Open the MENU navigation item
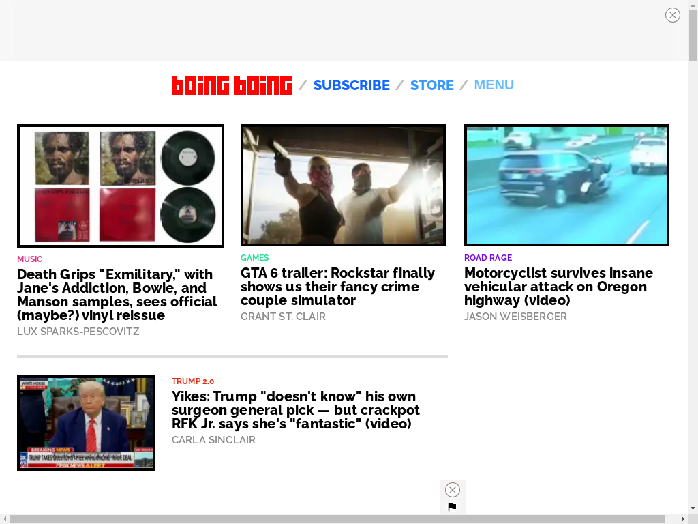698x524 pixels. (x=494, y=85)
